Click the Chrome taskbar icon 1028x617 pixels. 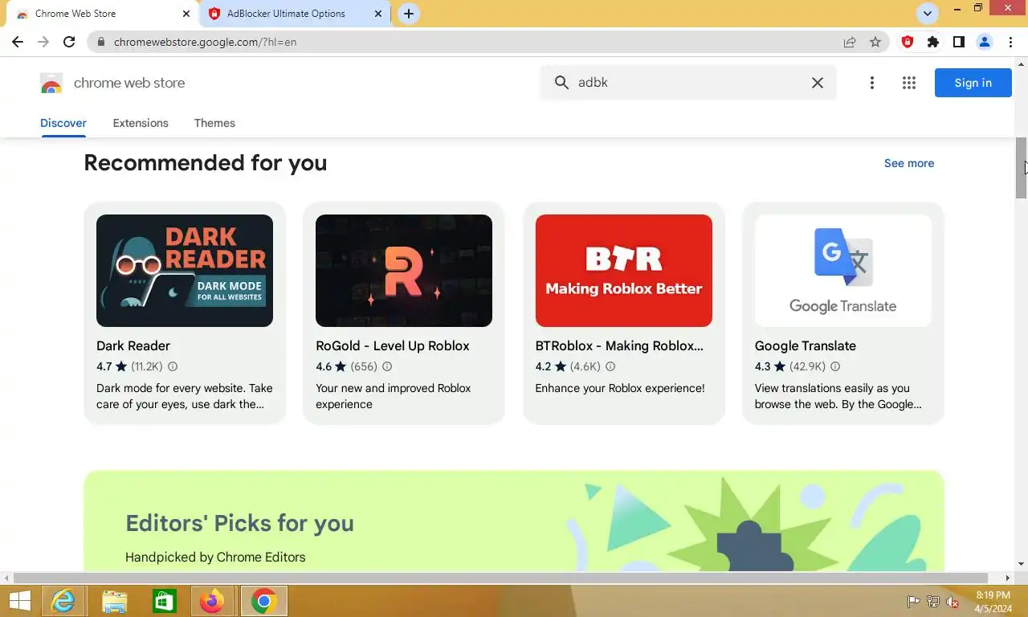pyautogui.click(x=263, y=601)
